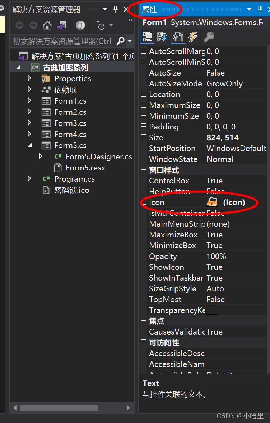The width and height of the screenshot is (270, 423).
Task: Click the Solution Explorer horizontal scrollbar thumb
Action: click(x=59, y=408)
